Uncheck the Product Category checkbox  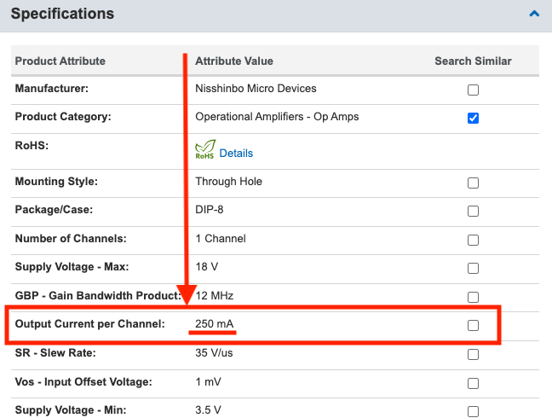tap(473, 118)
